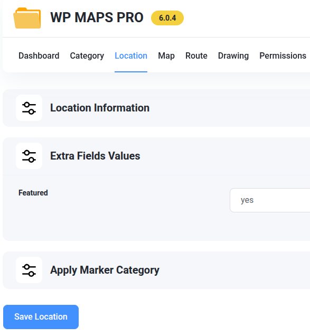Viewport: 310px width, 336px height.
Task: Click the WP Maps Pro folder logo
Action: tap(27, 18)
